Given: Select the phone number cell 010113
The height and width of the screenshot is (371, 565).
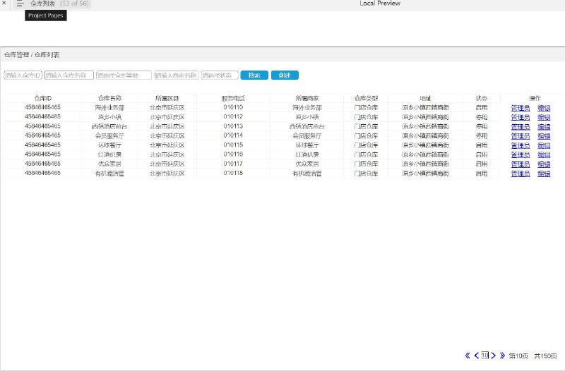Looking at the screenshot, I should click(x=233, y=126).
